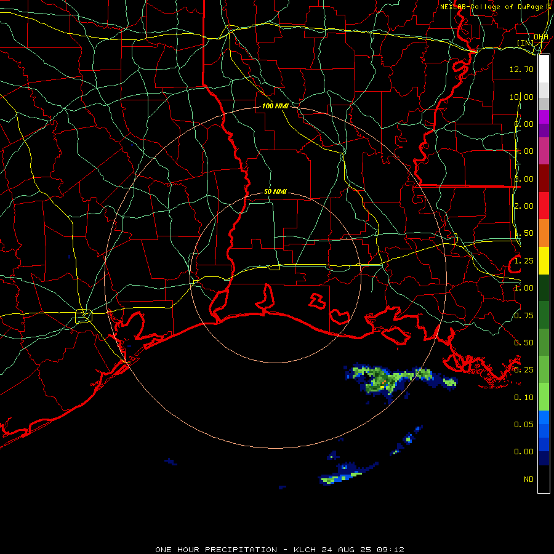Click the pink 4.00 inch color band

click(544, 151)
